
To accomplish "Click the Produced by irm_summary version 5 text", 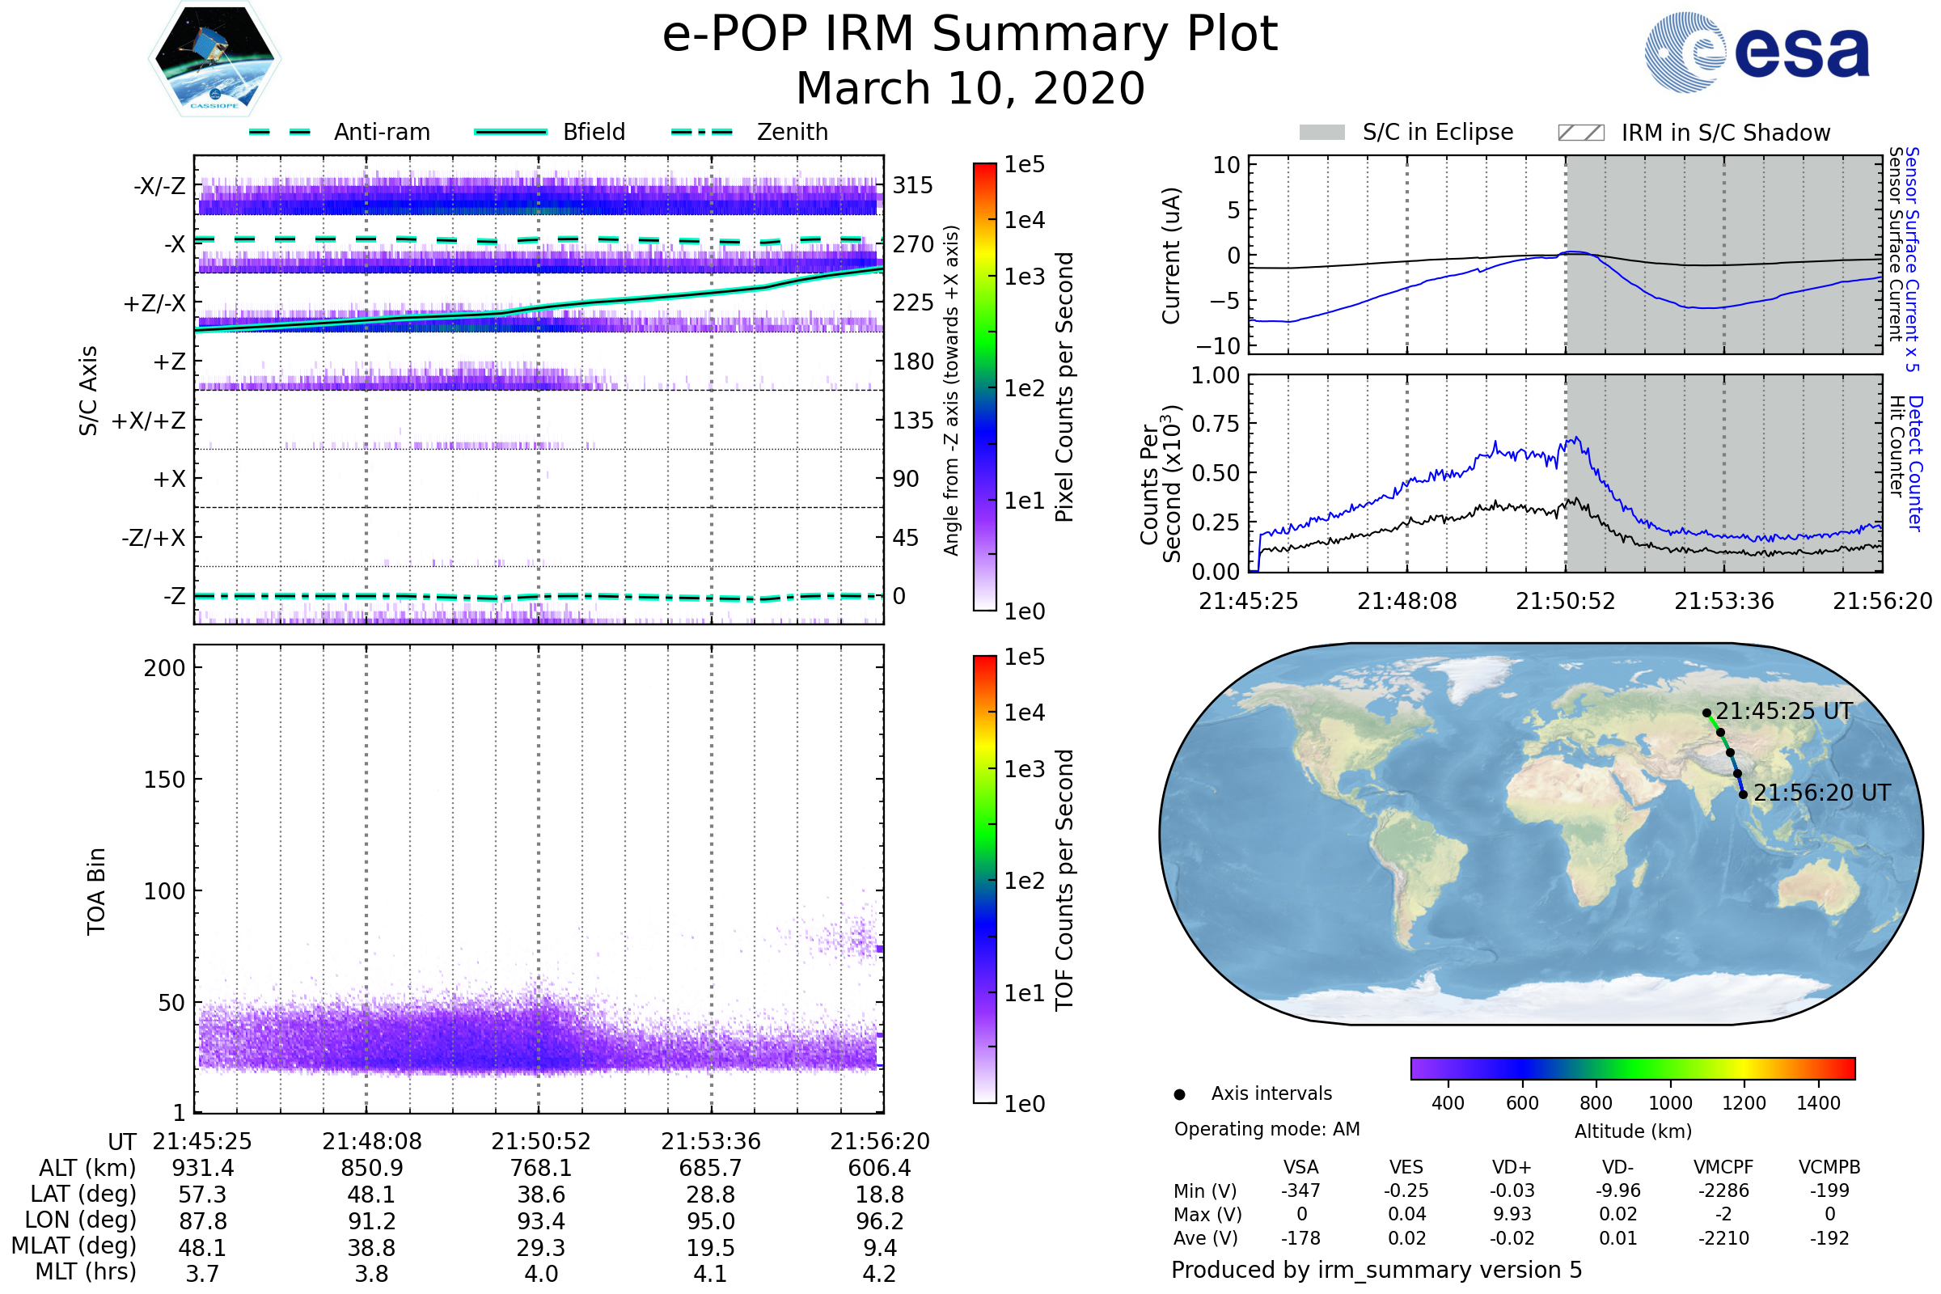I will pos(1376,1270).
